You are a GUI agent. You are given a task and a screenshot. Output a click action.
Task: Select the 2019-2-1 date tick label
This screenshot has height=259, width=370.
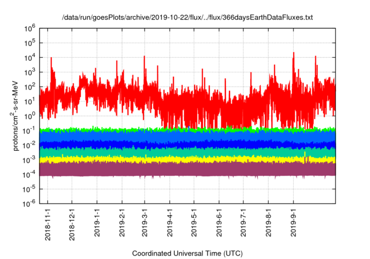tap(122, 222)
